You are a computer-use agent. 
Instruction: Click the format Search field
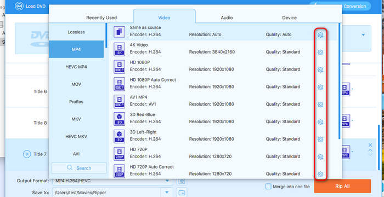tap(79, 168)
